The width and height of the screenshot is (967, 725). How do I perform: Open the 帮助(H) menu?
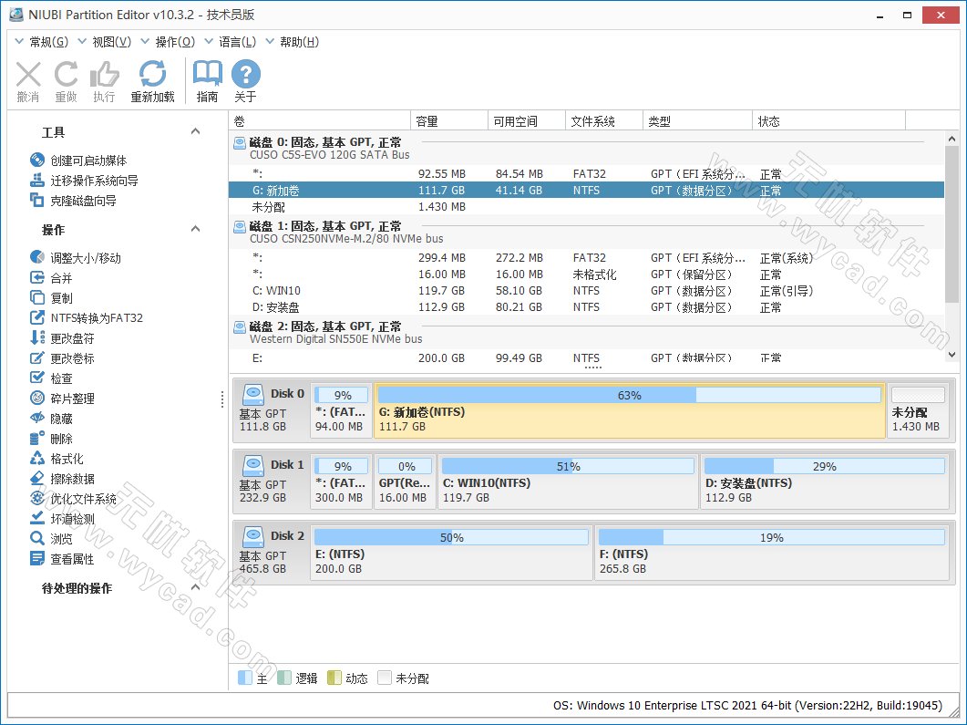coord(292,42)
